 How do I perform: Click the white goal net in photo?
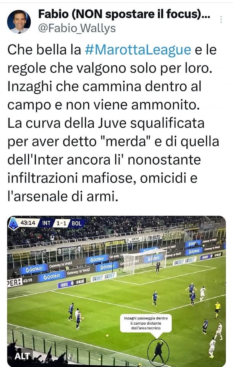point(143,261)
